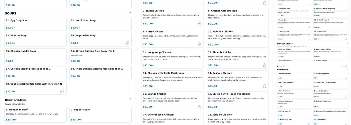Click the spicy icon on Orange Chicken
The height and width of the screenshot is (125, 351).
[199, 107]
